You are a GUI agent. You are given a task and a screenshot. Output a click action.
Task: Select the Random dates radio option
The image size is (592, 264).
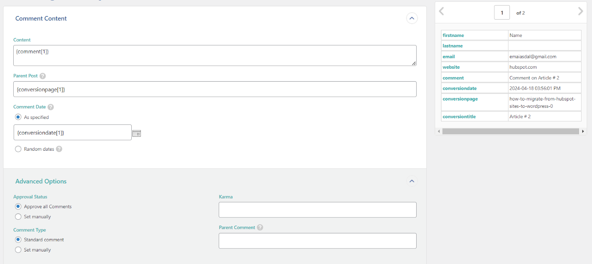[x=18, y=149]
